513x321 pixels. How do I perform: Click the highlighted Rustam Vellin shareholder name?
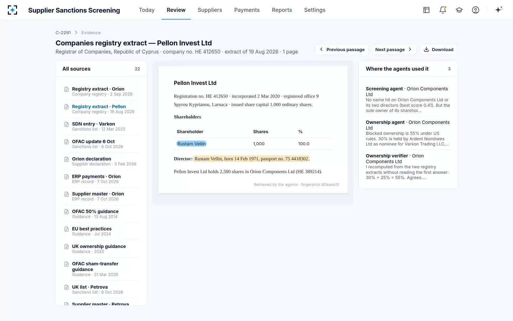tap(192, 144)
